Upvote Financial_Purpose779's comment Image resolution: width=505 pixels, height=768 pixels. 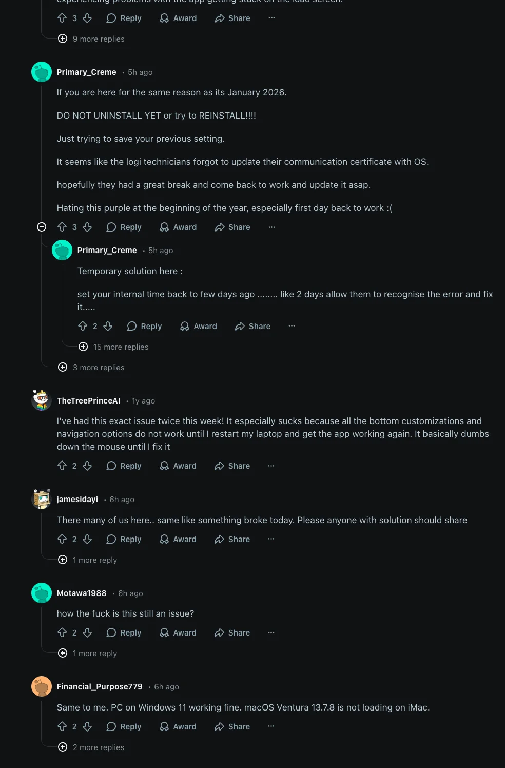pyautogui.click(x=62, y=726)
